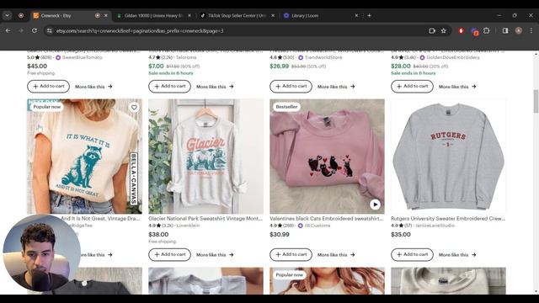Click the Bestseller badge on cats sweatshirt
This screenshot has height=303, width=539.
tap(286, 107)
